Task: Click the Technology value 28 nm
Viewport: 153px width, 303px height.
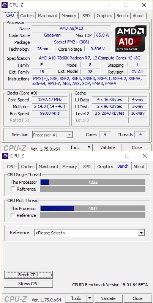Action: pos(43,49)
